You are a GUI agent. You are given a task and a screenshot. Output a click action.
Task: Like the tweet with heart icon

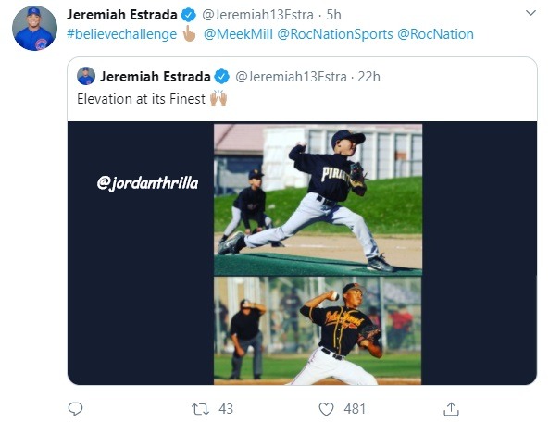coord(326,409)
